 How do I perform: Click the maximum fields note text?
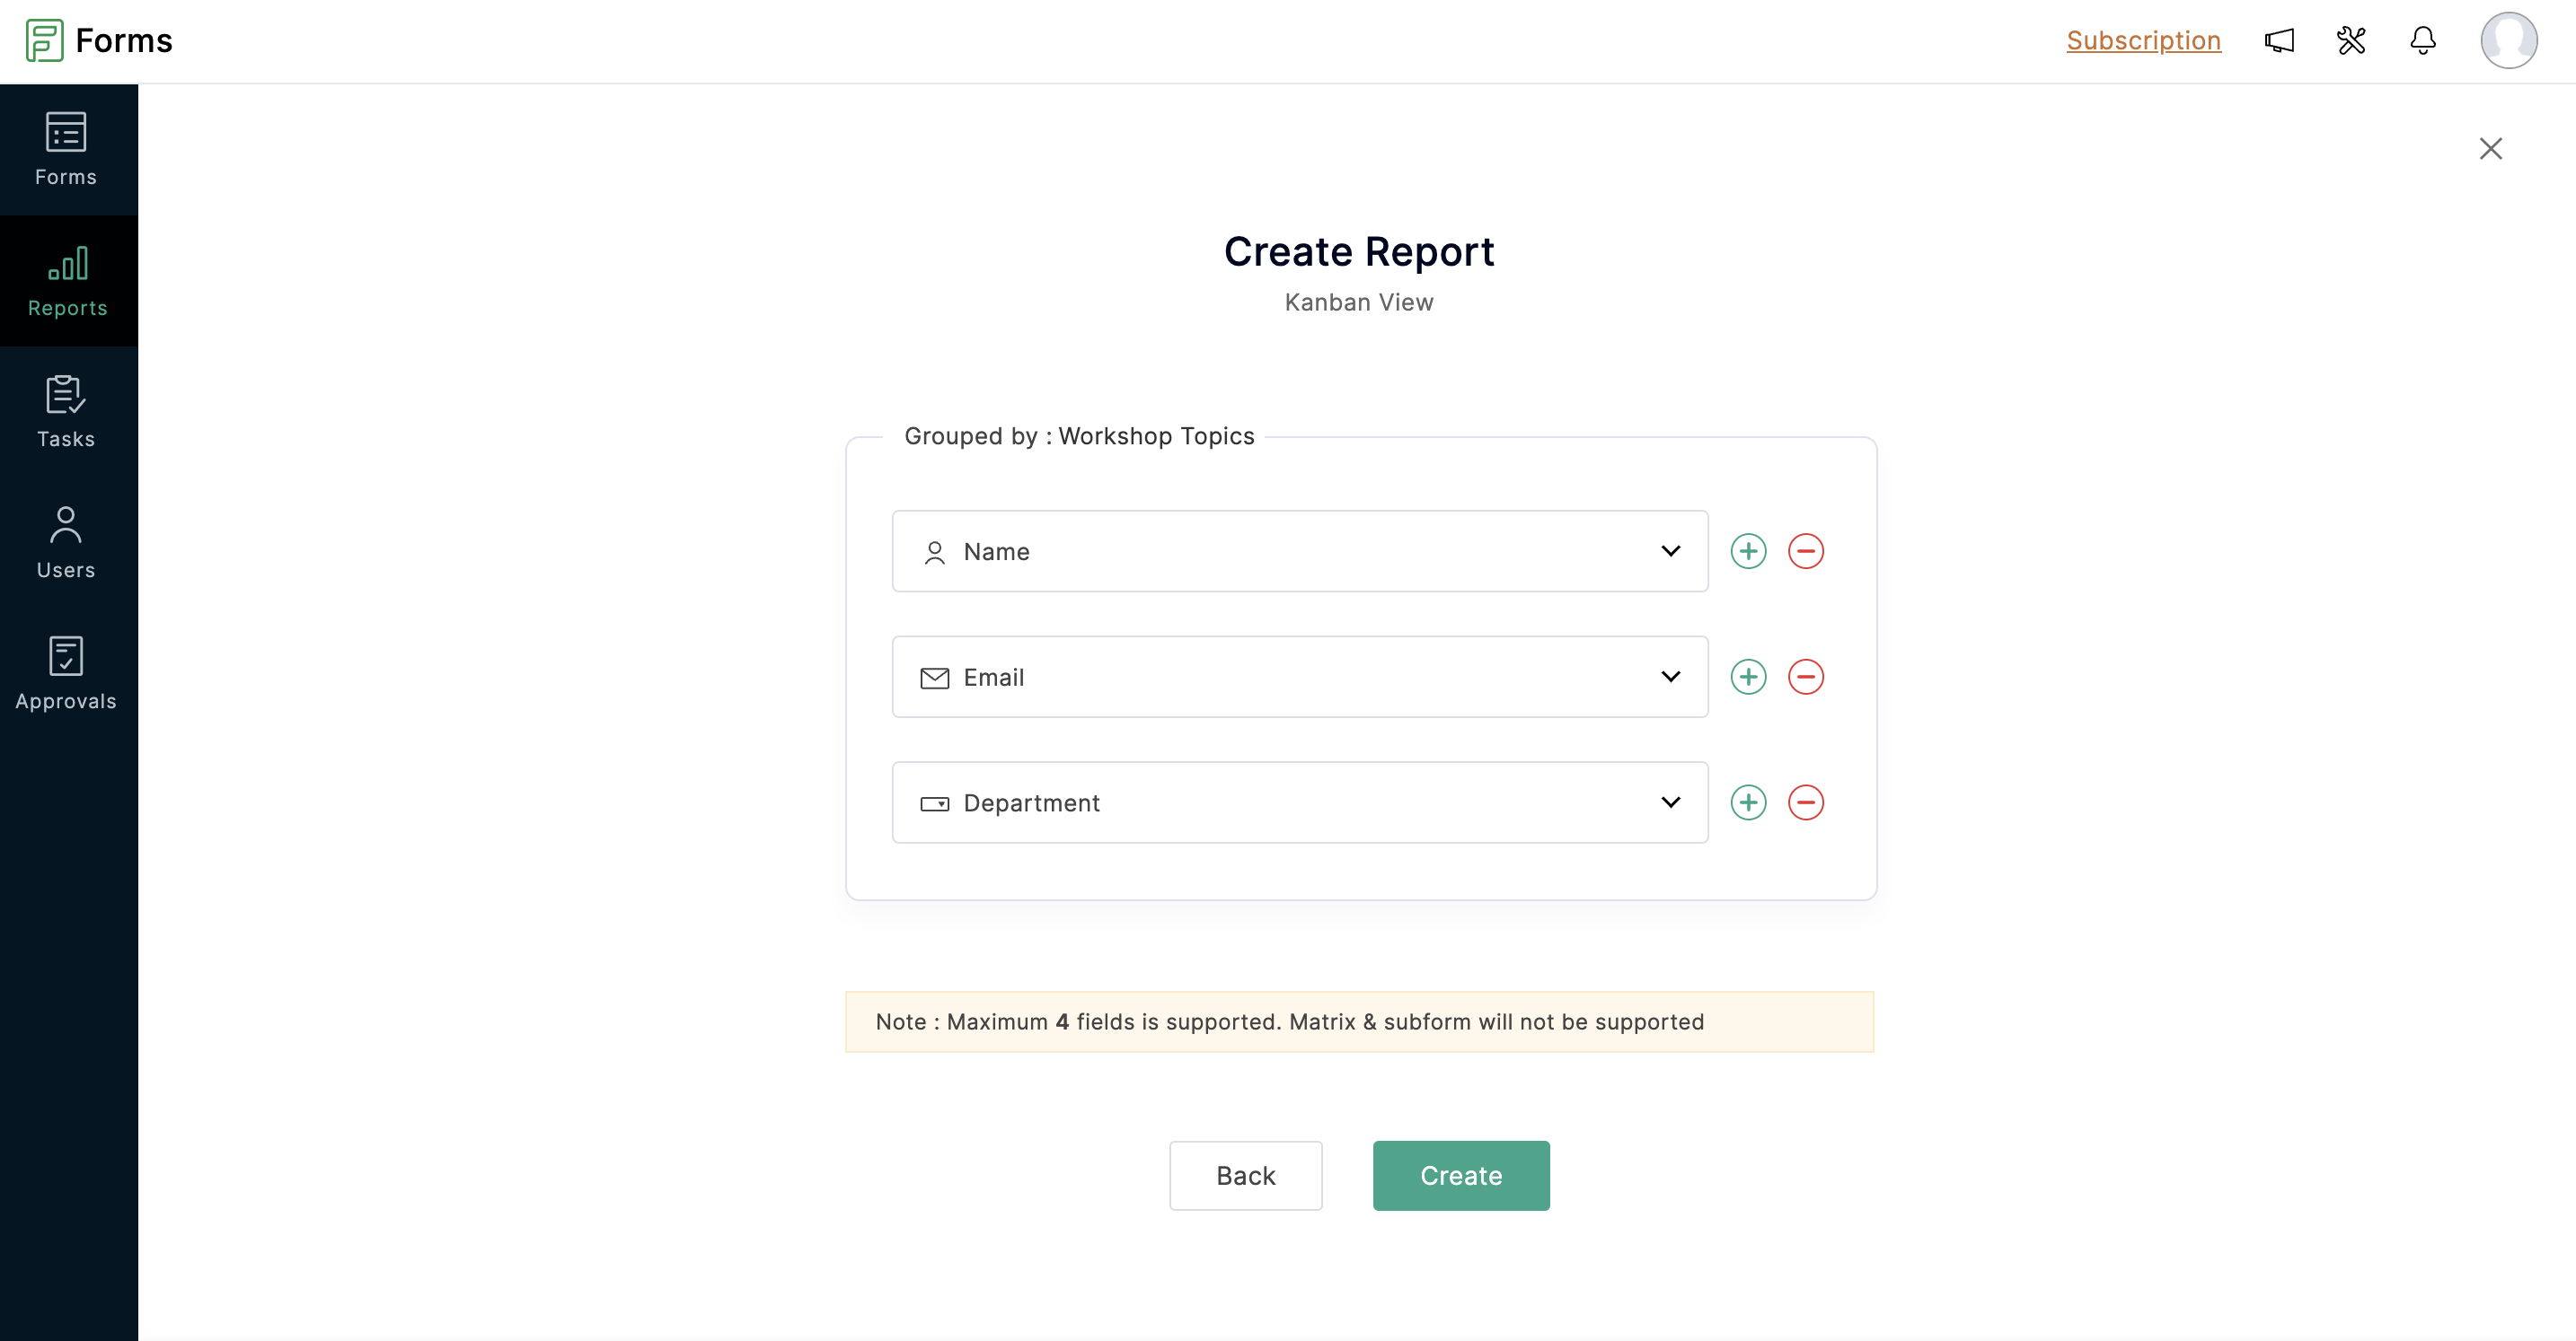click(x=1289, y=1022)
